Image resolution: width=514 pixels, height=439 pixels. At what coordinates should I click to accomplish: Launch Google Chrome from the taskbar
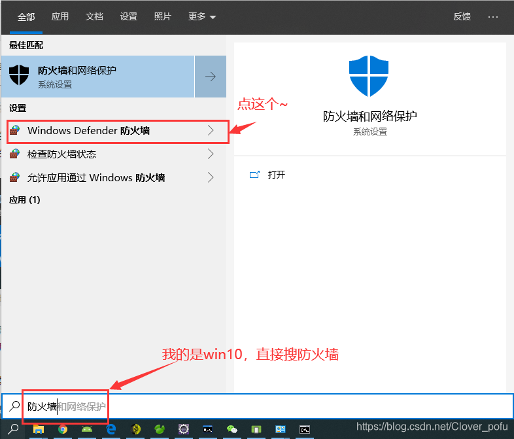click(63, 430)
